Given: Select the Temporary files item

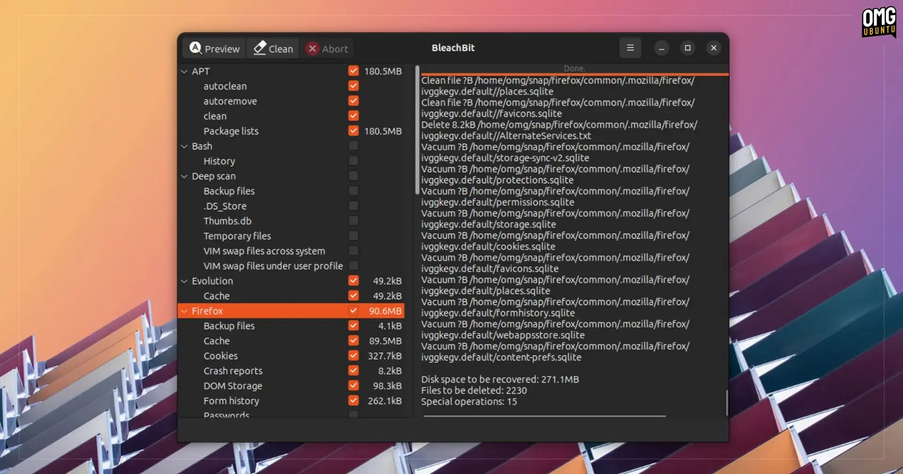Looking at the screenshot, I should (x=237, y=236).
